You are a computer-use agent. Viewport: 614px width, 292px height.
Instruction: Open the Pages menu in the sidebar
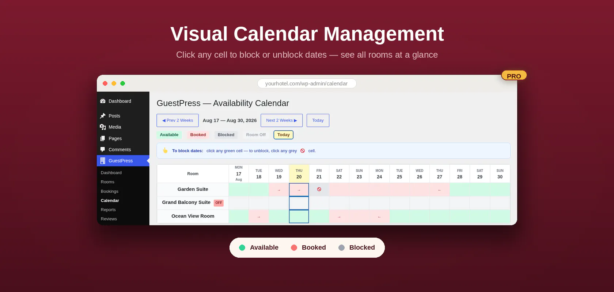pos(123,138)
